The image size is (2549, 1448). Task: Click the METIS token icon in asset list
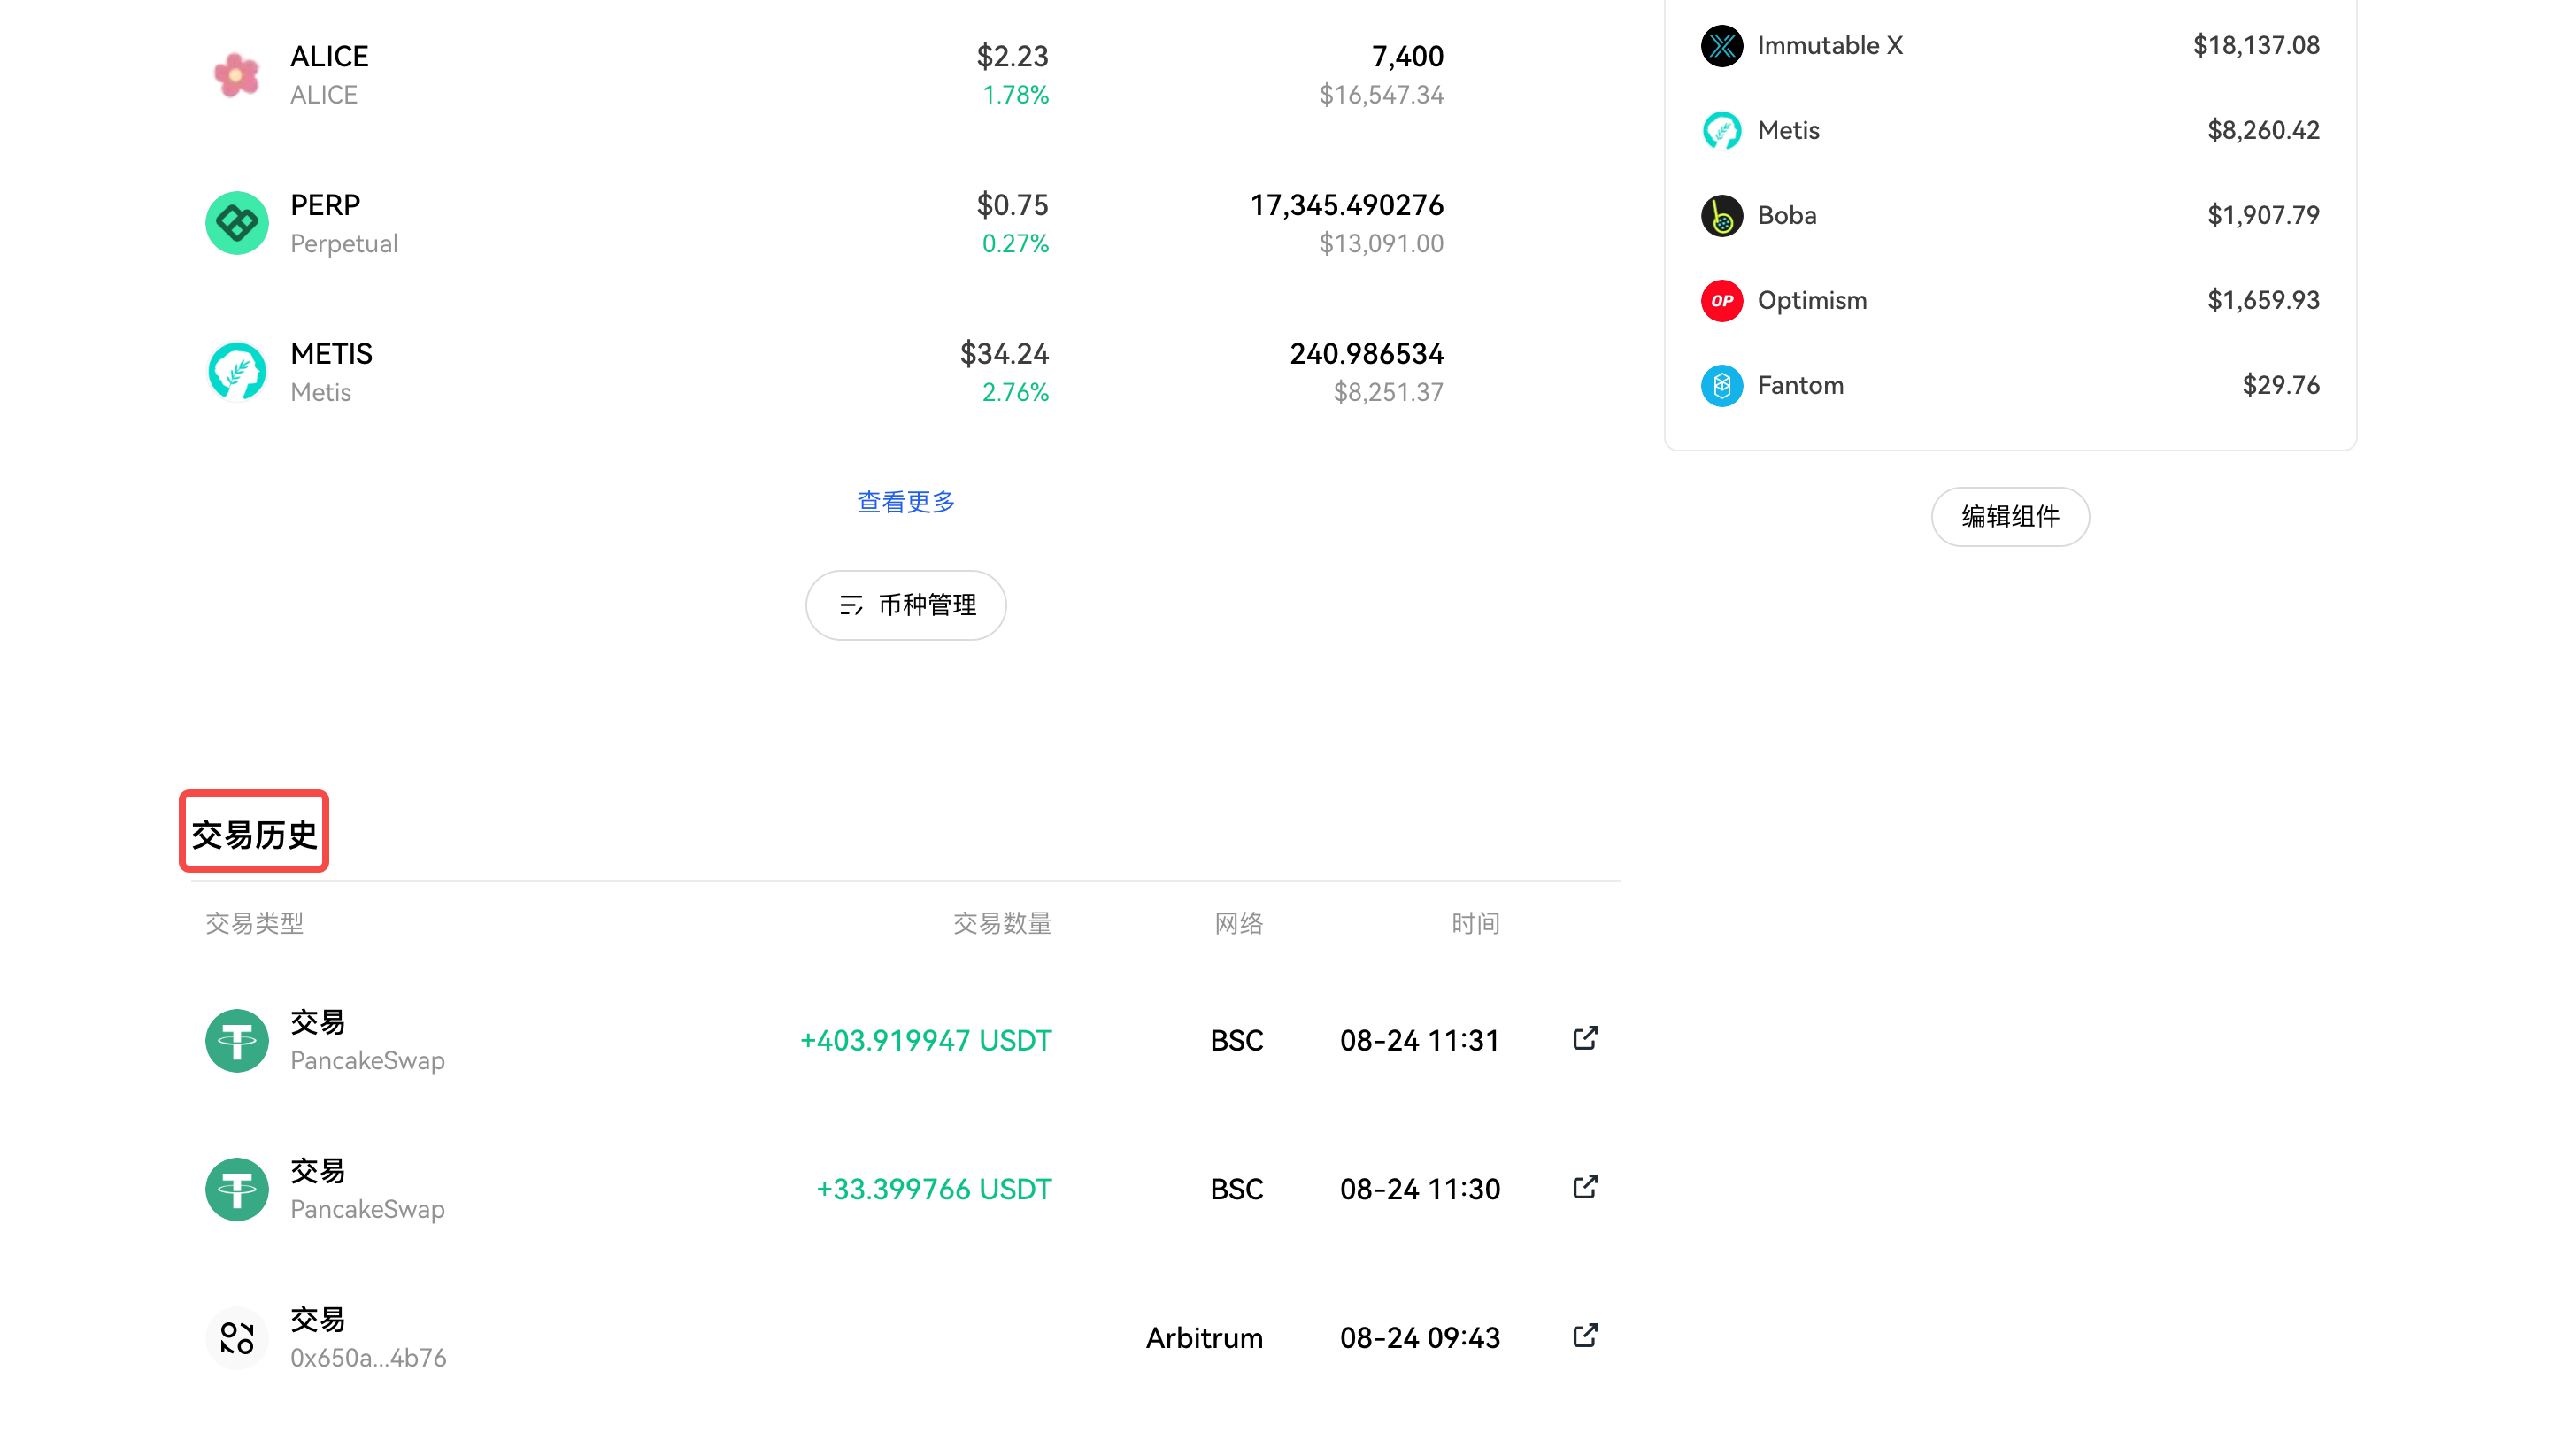(x=236, y=372)
